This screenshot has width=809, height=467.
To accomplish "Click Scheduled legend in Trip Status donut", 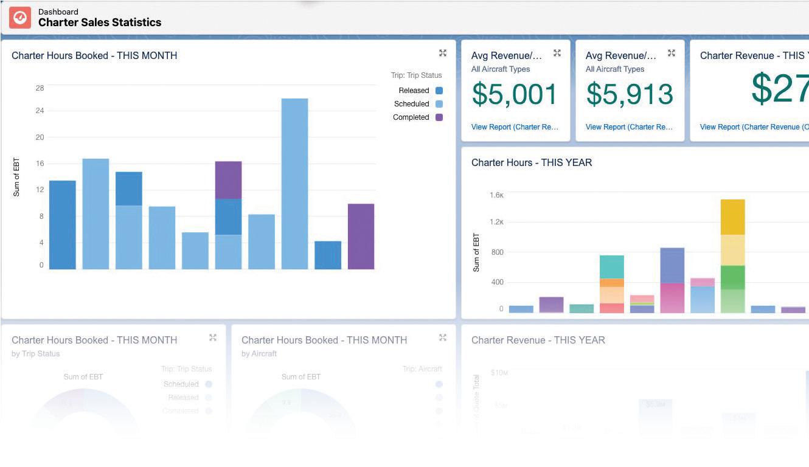I will [181, 384].
